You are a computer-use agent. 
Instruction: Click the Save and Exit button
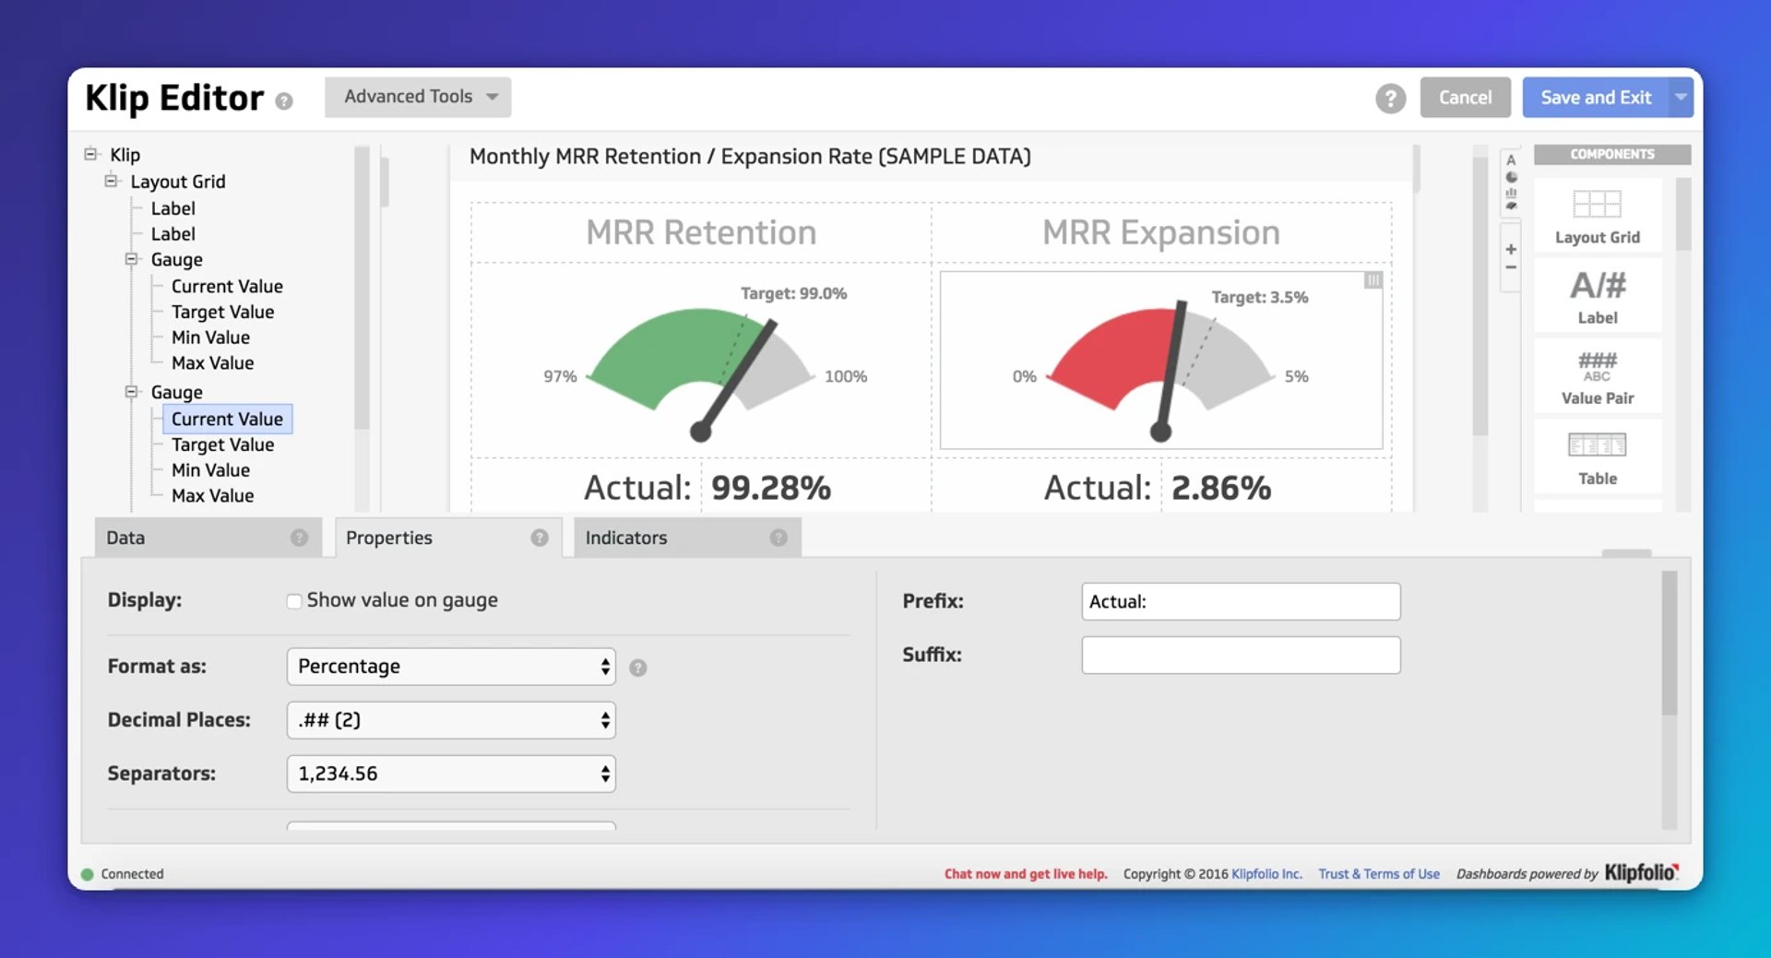[1595, 97]
